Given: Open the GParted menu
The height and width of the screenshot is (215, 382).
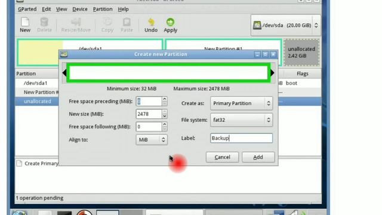Looking at the screenshot, I should tap(27, 9).
